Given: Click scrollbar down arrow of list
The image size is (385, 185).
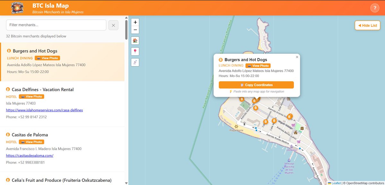Looking at the screenshot, I should click(x=126, y=183).
